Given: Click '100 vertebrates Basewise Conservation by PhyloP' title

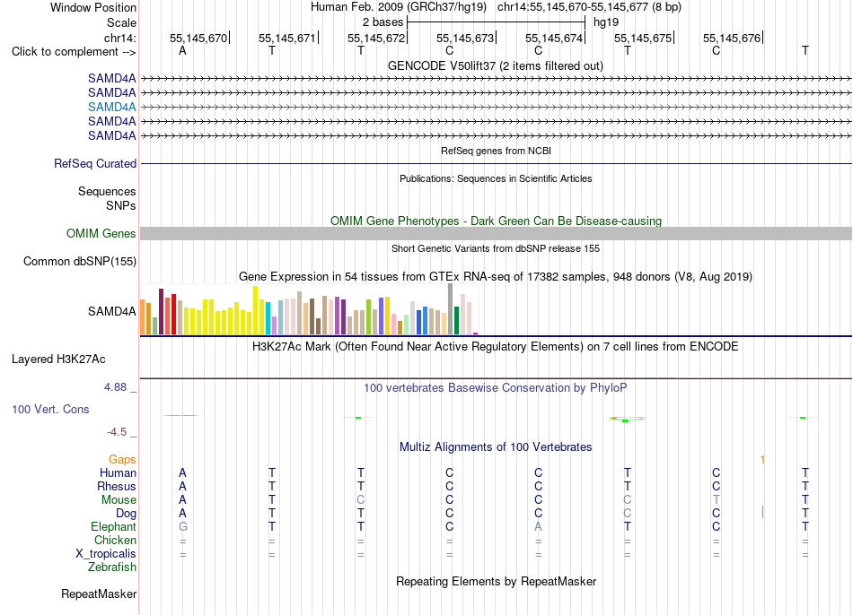Looking at the screenshot, I should point(495,388).
